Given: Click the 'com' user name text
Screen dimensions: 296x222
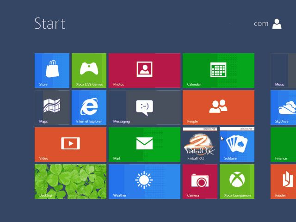Looking at the screenshot, I should pyautogui.click(x=261, y=24).
